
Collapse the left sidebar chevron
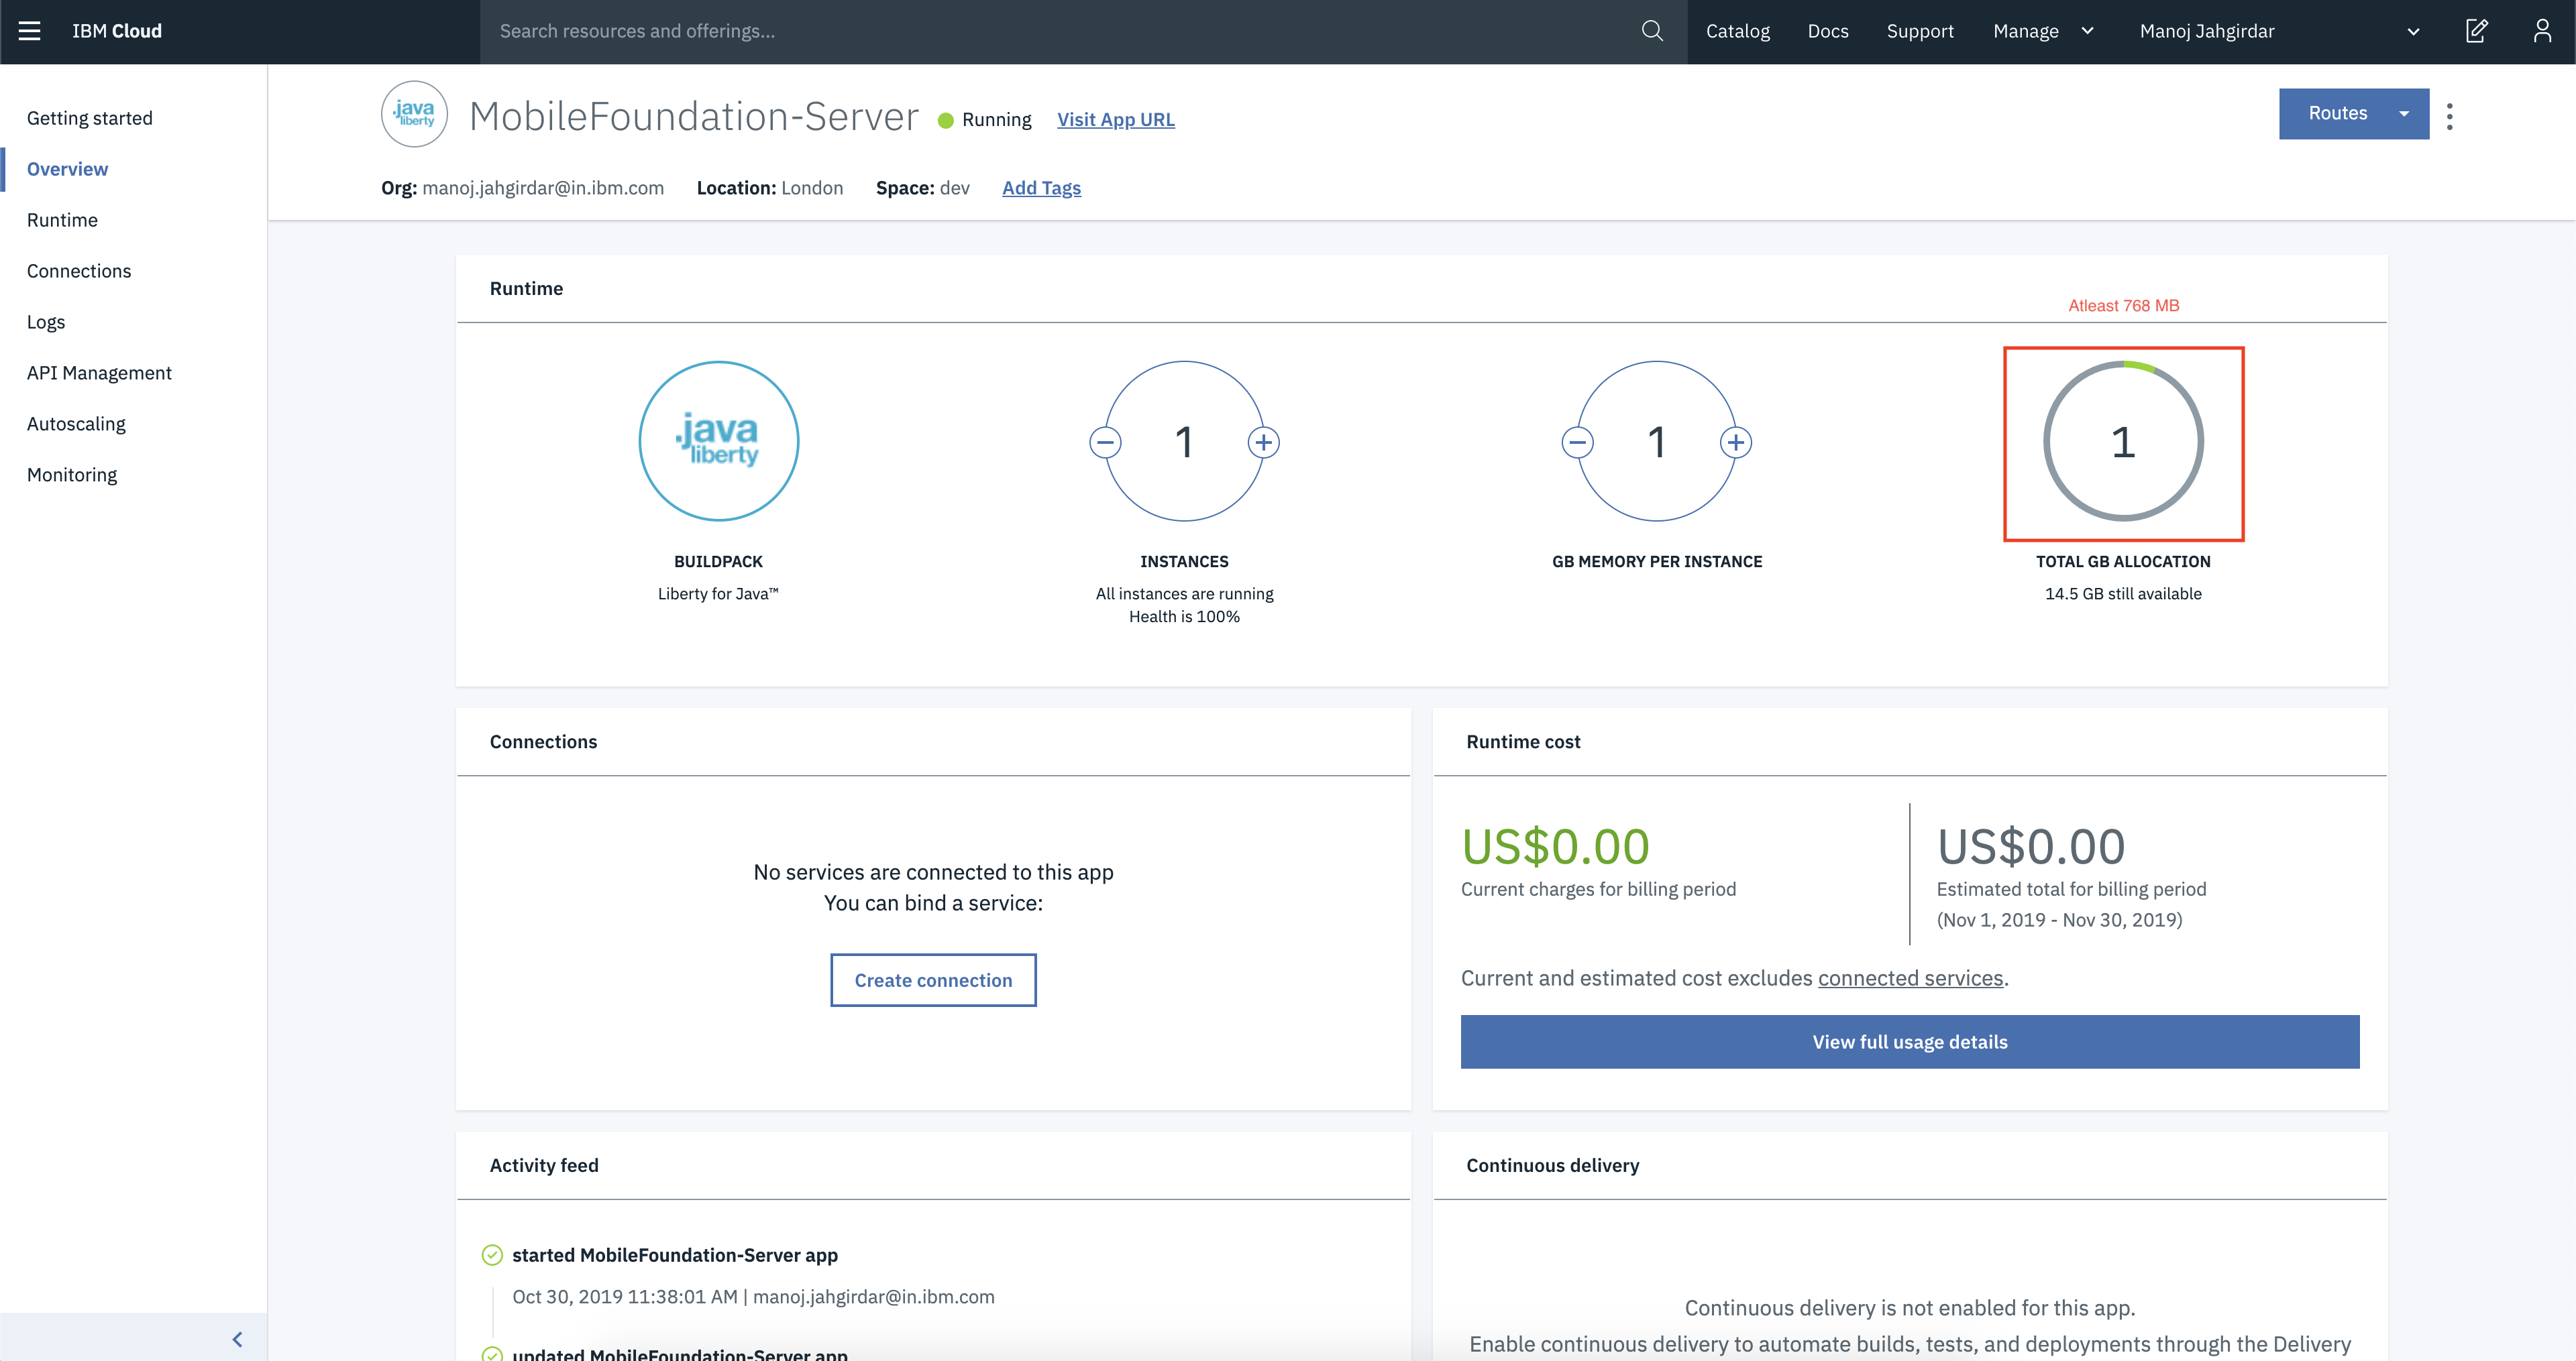pyautogui.click(x=237, y=1339)
